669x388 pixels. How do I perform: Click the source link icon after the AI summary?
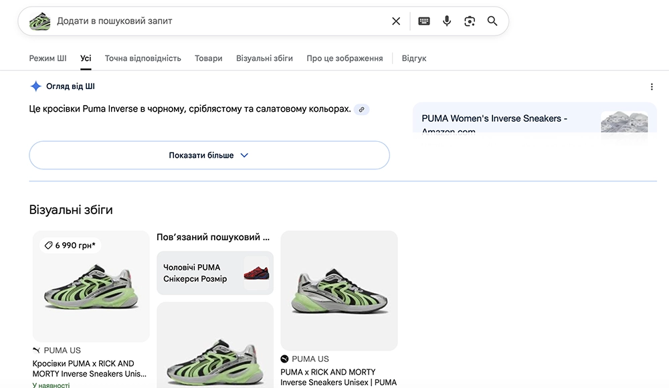pyautogui.click(x=361, y=109)
